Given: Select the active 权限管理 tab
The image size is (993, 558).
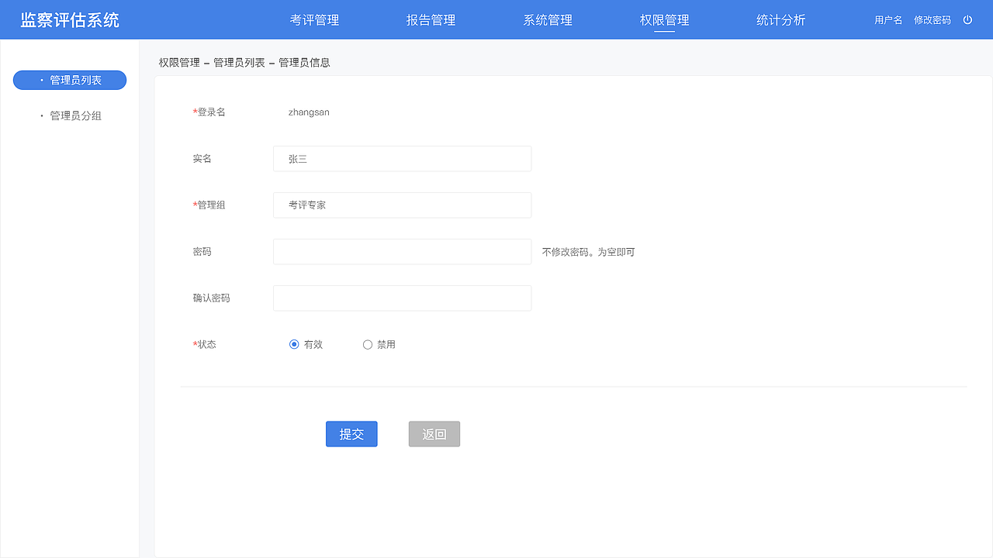Looking at the screenshot, I should [x=663, y=19].
